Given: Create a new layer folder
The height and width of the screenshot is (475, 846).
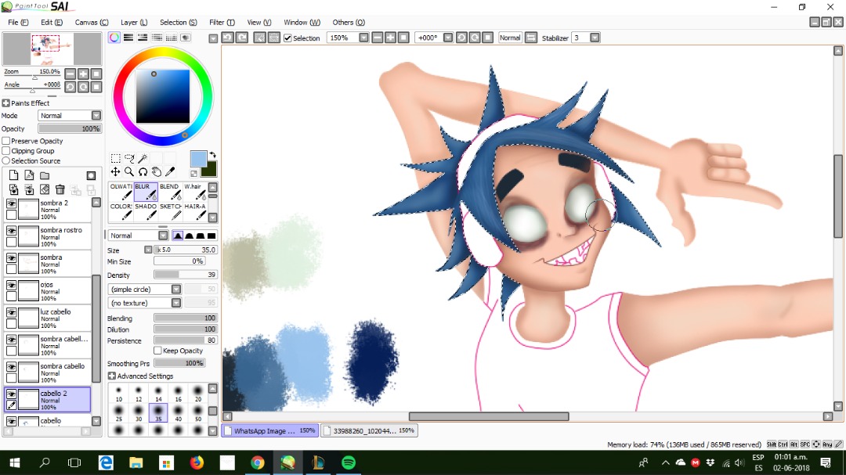Looking at the screenshot, I should (x=45, y=175).
